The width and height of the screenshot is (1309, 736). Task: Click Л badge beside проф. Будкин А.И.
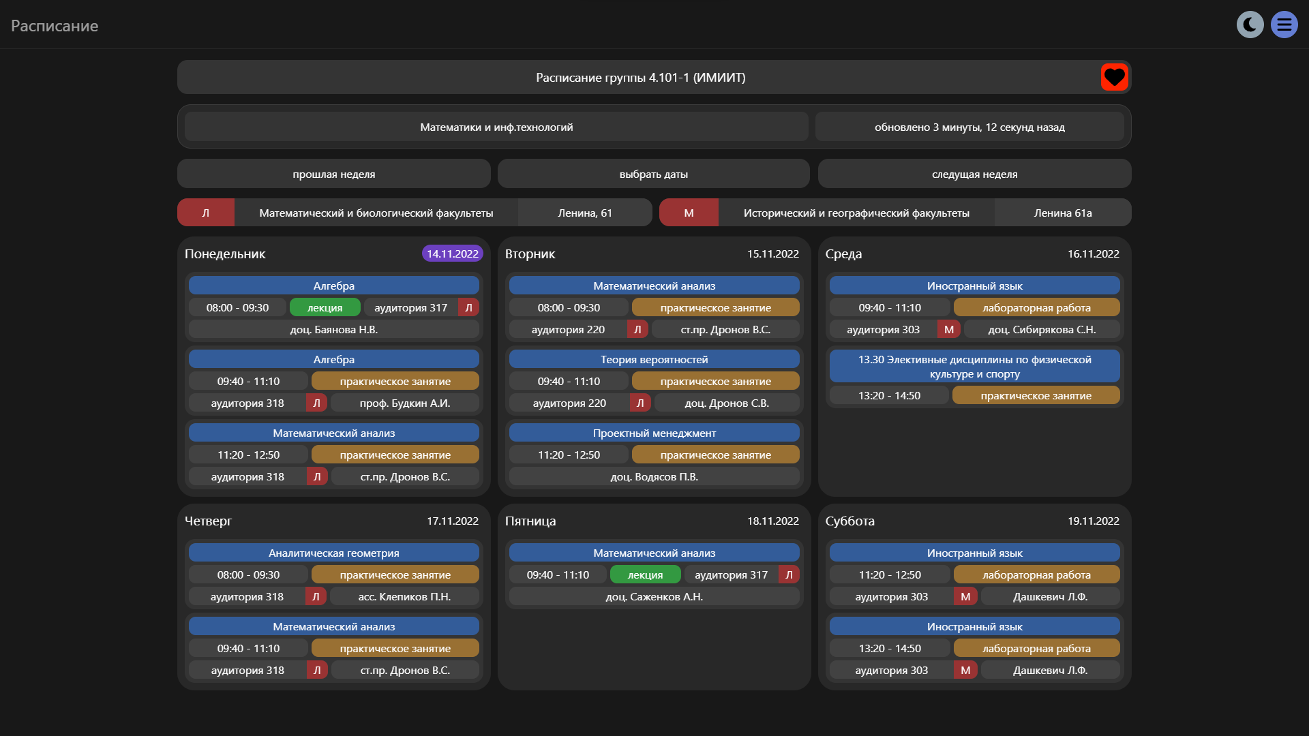pos(317,403)
